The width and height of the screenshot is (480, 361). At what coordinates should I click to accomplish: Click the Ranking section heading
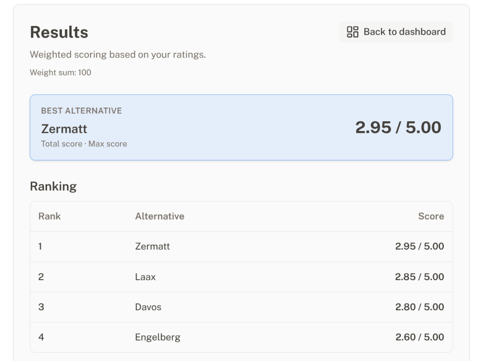pos(53,186)
